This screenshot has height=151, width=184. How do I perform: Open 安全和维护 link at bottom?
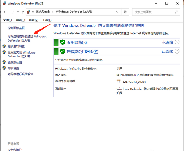(15, 150)
